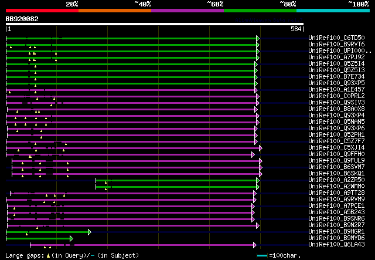Viewport: 375px width, 260px height.
Task: Click the green alignment bar for UniRef100_A2WMM0
Action: tap(176, 187)
